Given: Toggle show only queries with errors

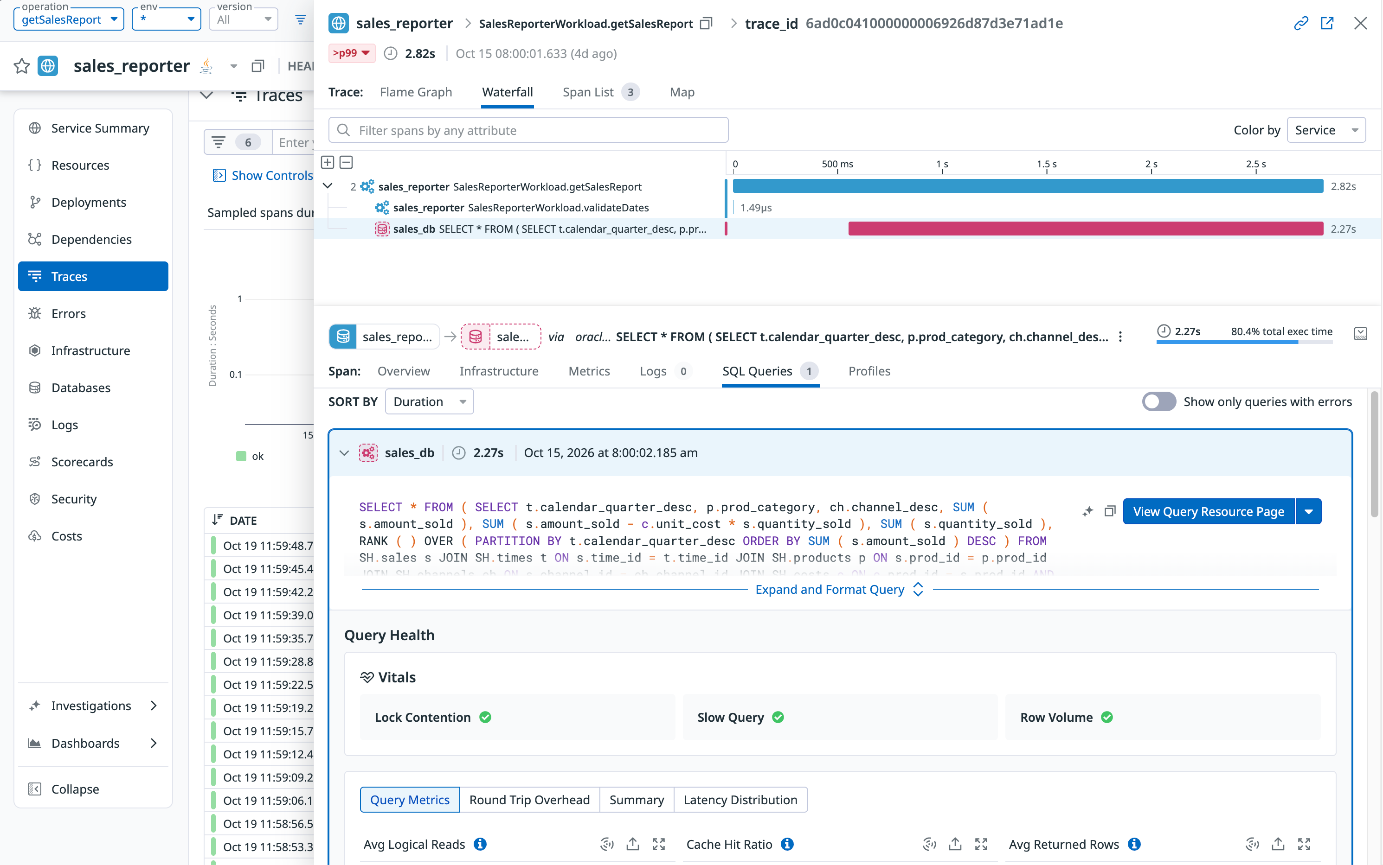Looking at the screenshot, I should click(1158, 401).
